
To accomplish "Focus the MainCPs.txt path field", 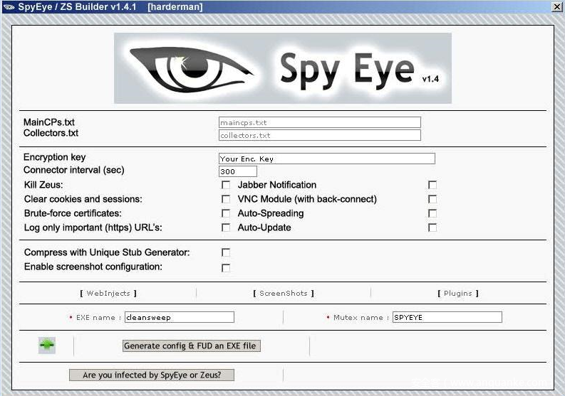I will pyautogui.click(x=320, y=122).
